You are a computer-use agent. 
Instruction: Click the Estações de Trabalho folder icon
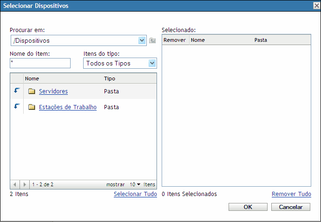pyautogui.click(x=32, y=107)
